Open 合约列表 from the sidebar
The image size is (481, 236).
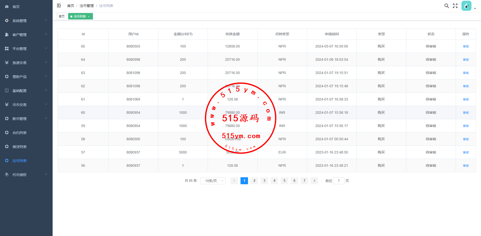click(x=20, y=133)
